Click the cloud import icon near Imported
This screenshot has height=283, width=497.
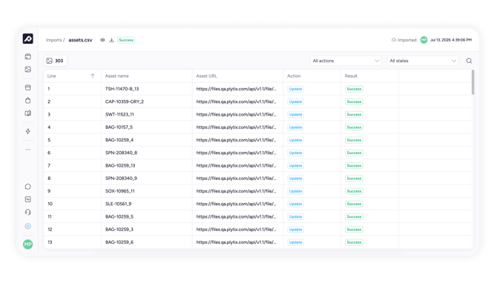[x=394, y=40]
